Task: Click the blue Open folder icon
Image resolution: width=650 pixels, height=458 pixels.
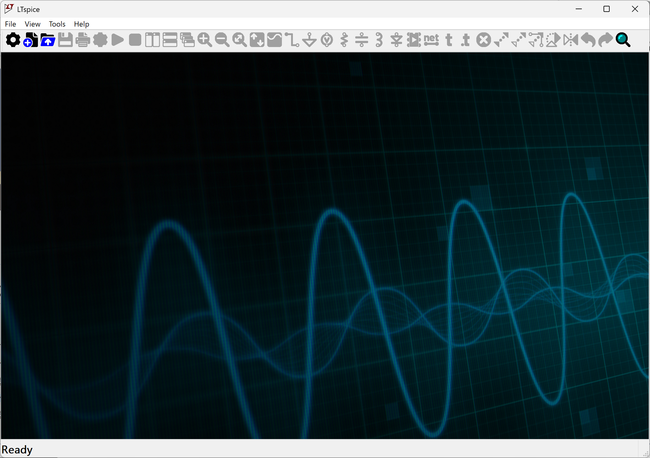Action: pos(48,40)
